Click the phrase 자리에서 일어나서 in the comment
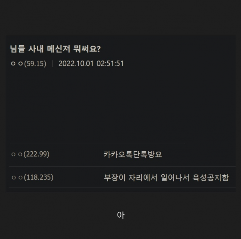The height and width of the screenshot is (239, 241). (x=159, y=178)
